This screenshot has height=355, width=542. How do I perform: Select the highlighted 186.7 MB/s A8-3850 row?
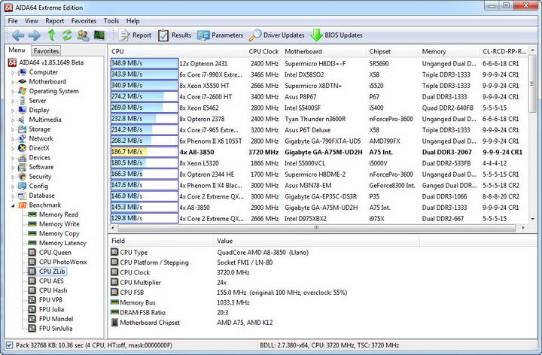(x=318, y=152)
